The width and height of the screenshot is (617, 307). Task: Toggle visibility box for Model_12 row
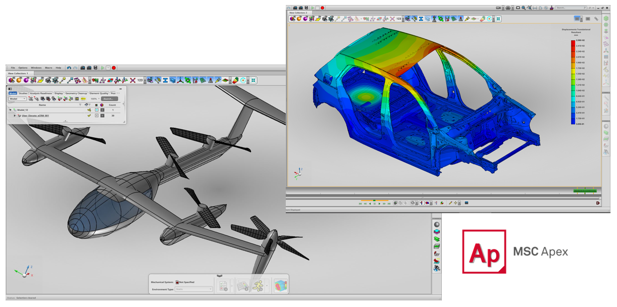click(x=96, y=110)
